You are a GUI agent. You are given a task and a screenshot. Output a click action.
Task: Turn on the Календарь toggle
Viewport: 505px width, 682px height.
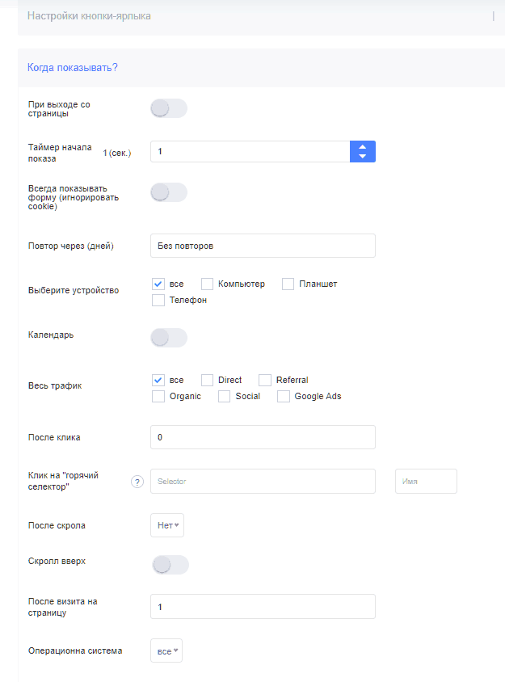point(169,338)
